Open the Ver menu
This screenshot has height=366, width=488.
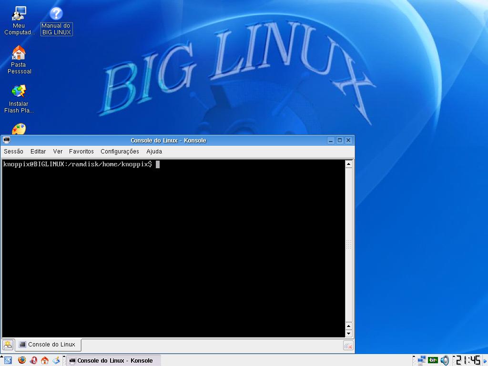[58, 151]
